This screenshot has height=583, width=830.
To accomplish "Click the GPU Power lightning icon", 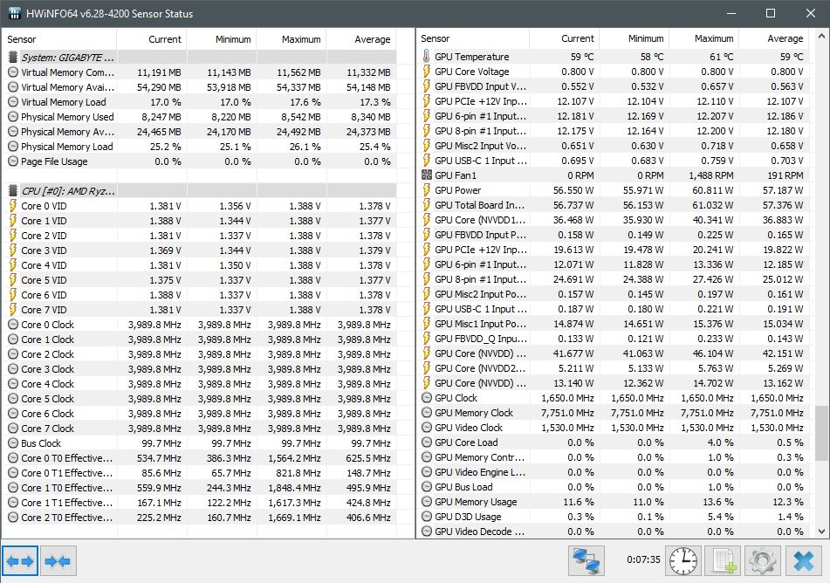I will (427, 189).
